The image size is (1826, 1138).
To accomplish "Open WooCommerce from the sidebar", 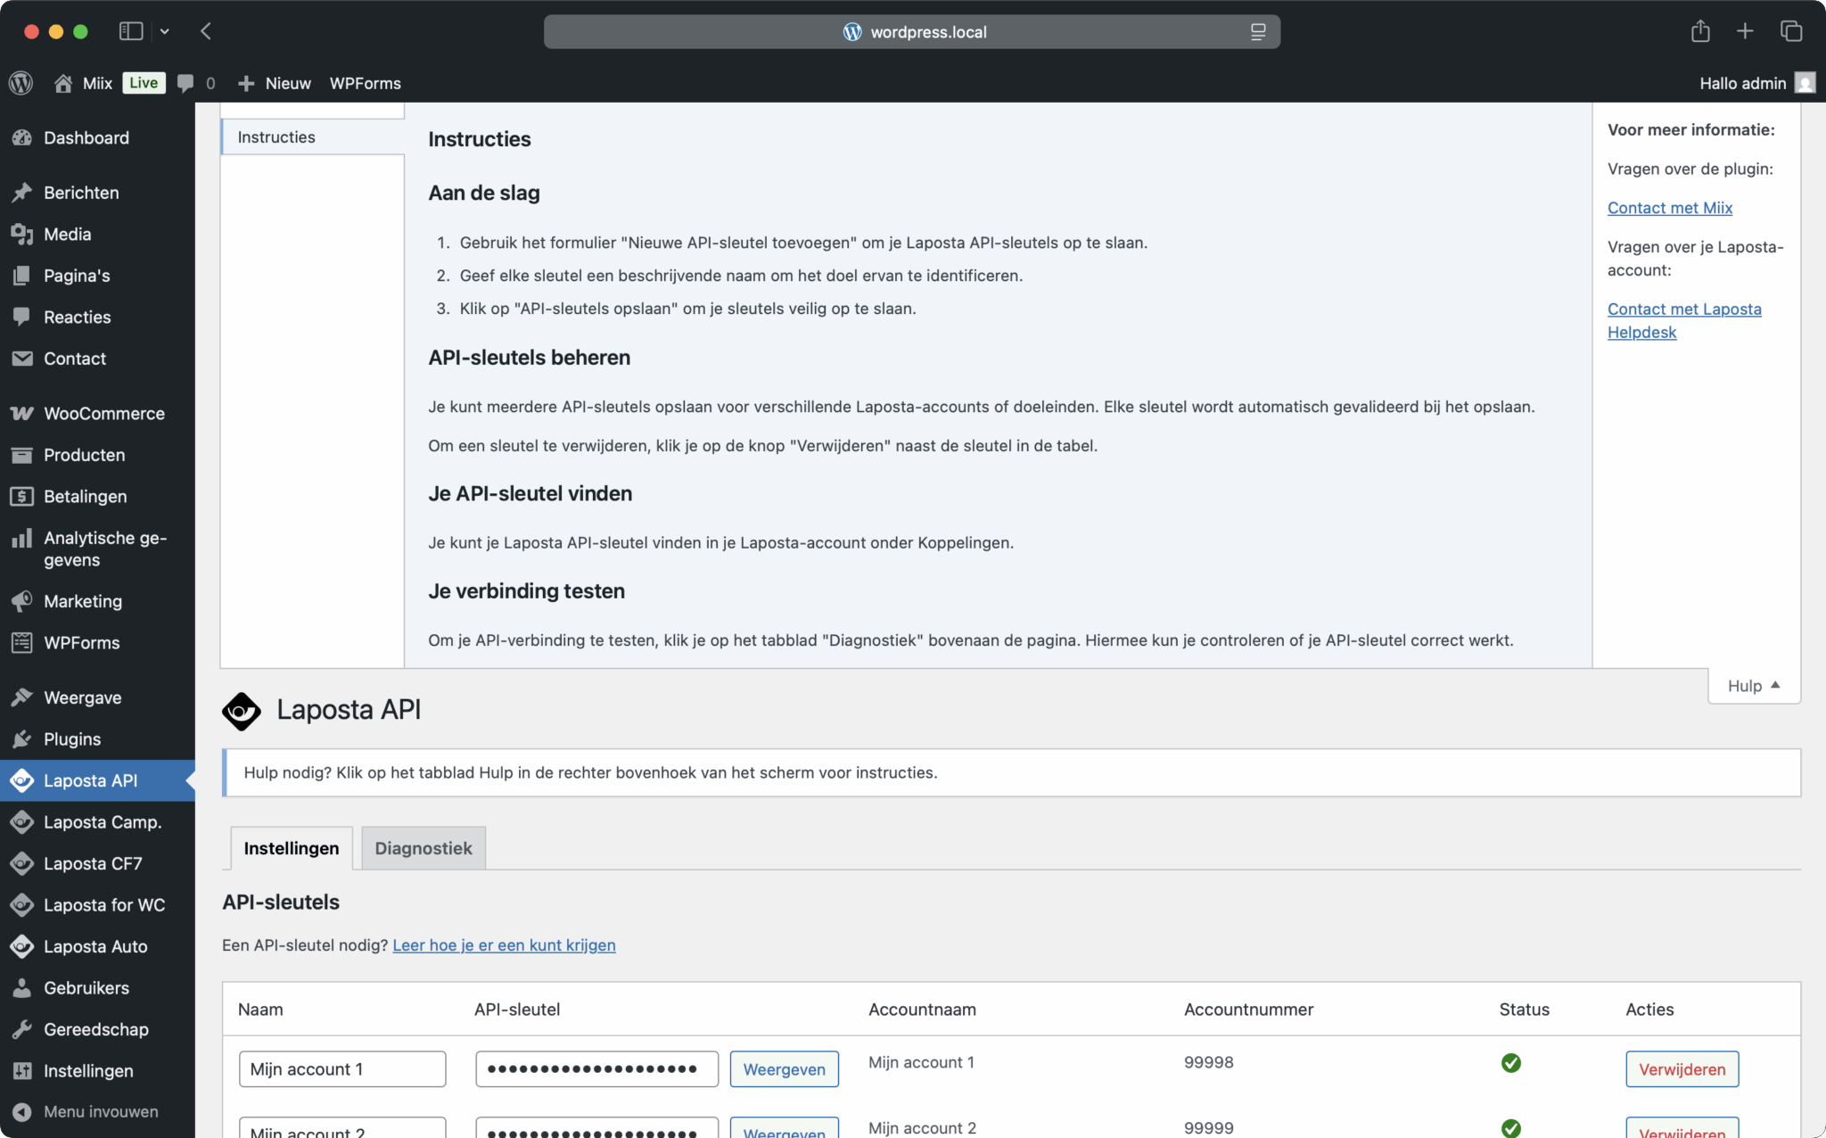I will click(103, 414).
